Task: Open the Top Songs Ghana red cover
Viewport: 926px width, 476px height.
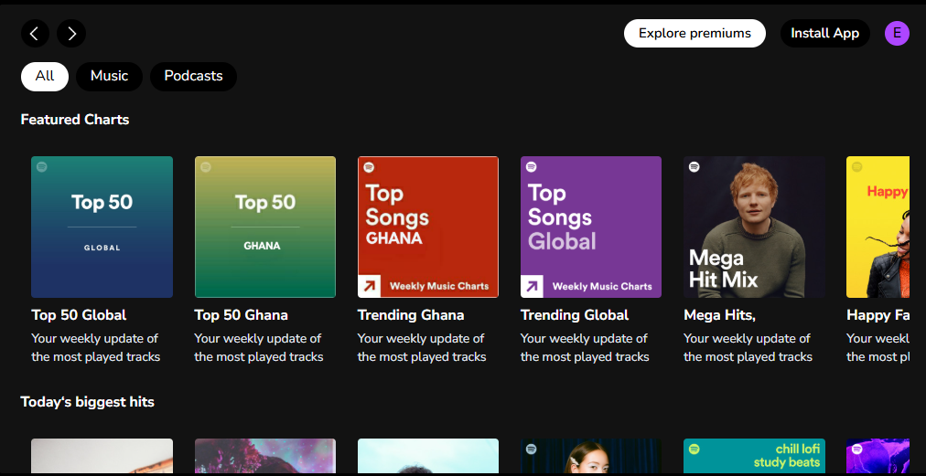Action: pyautogui.click(x=428, y=227)
